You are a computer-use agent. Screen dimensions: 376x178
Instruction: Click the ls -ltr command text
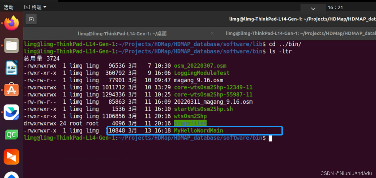point(280,51)
